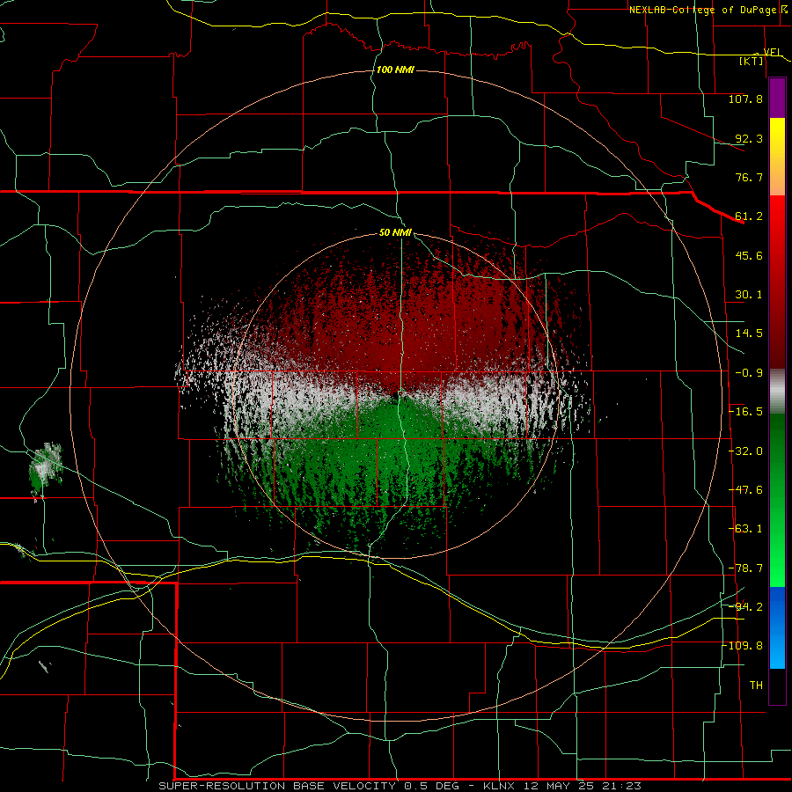
Task: Click the -0.9 value on velocity scale
Action: [749, 373]
